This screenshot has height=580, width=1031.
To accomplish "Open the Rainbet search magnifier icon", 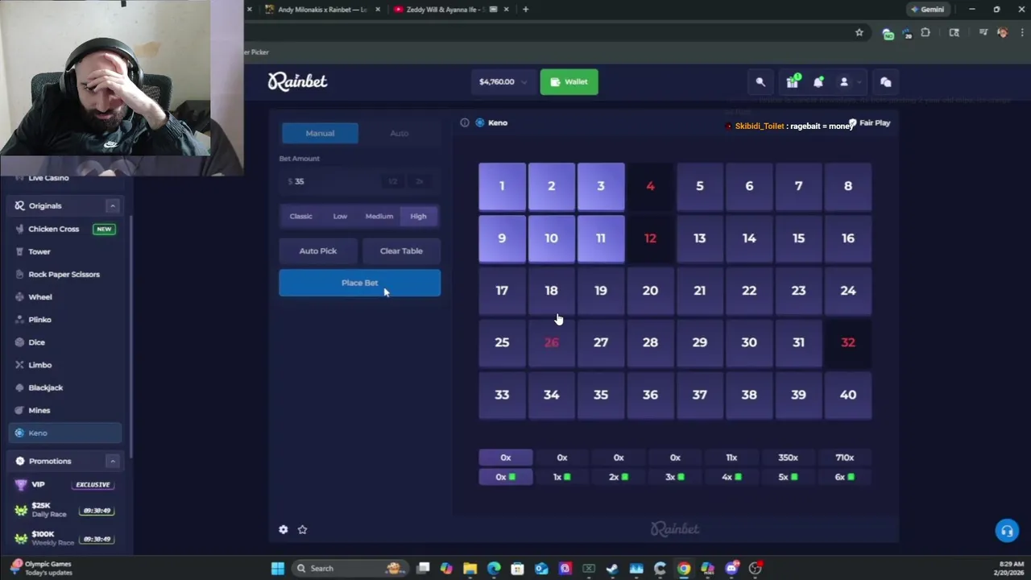I will coord(760,82).
